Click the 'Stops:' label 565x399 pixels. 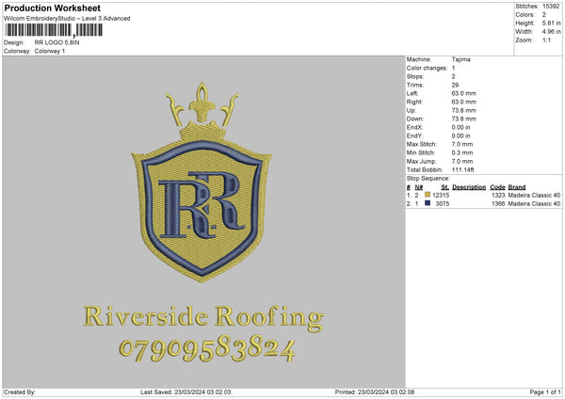tap(415, 77)
